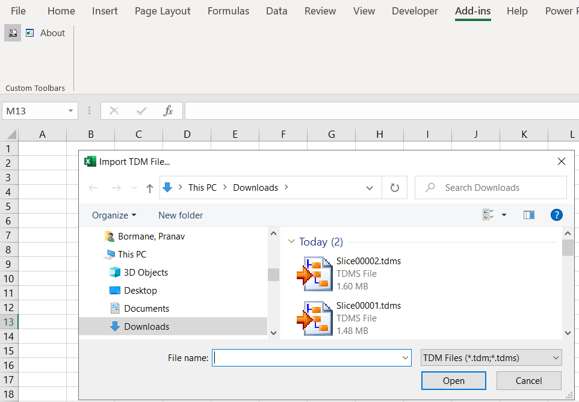
Task: Click the TDM Importer add-in icon
Action: coord(13,33)
